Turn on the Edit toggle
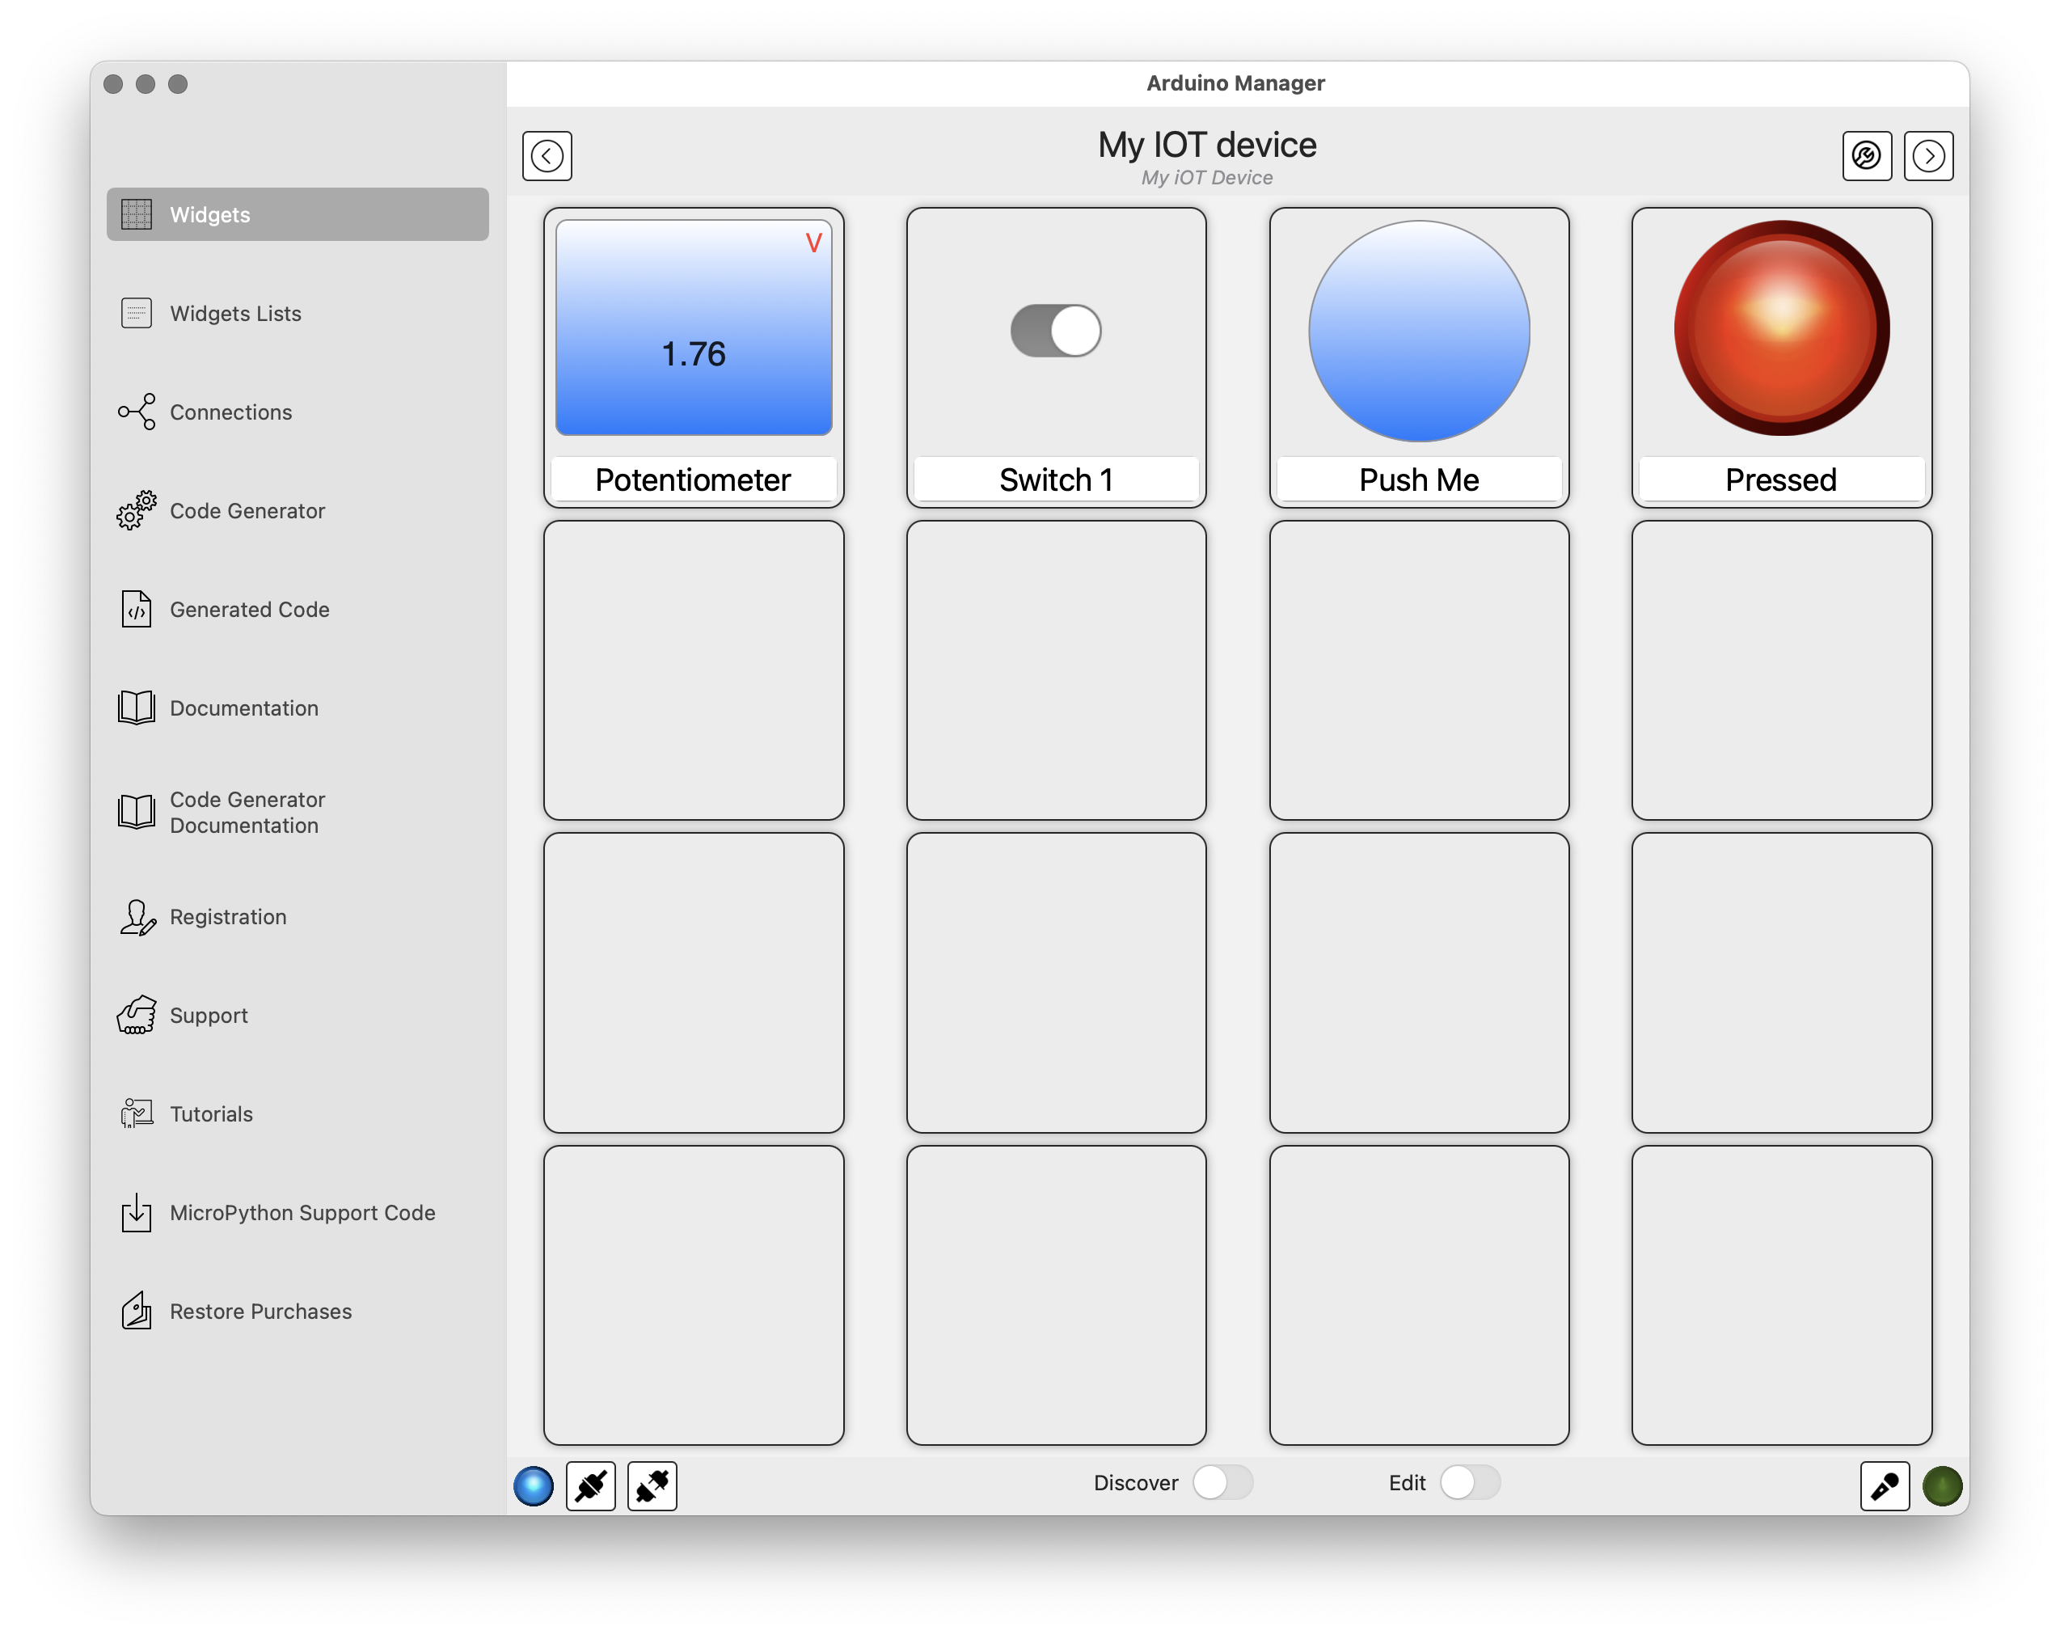 1470,1482
